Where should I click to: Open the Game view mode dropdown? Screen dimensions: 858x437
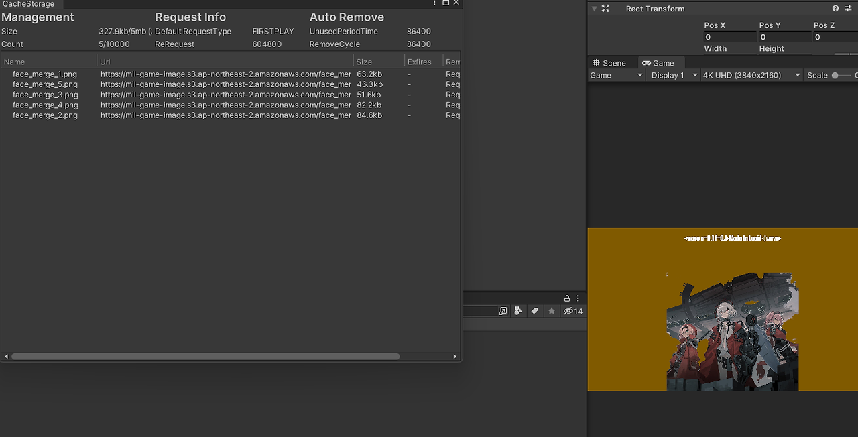click(616, 75)
